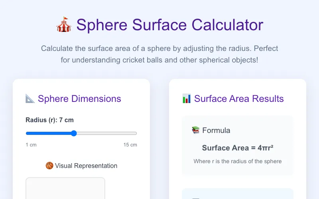This screenshot has width=319, height=199.
Task: Click the unfilled gray part of radius slider
Action: [x=106, y=133]
